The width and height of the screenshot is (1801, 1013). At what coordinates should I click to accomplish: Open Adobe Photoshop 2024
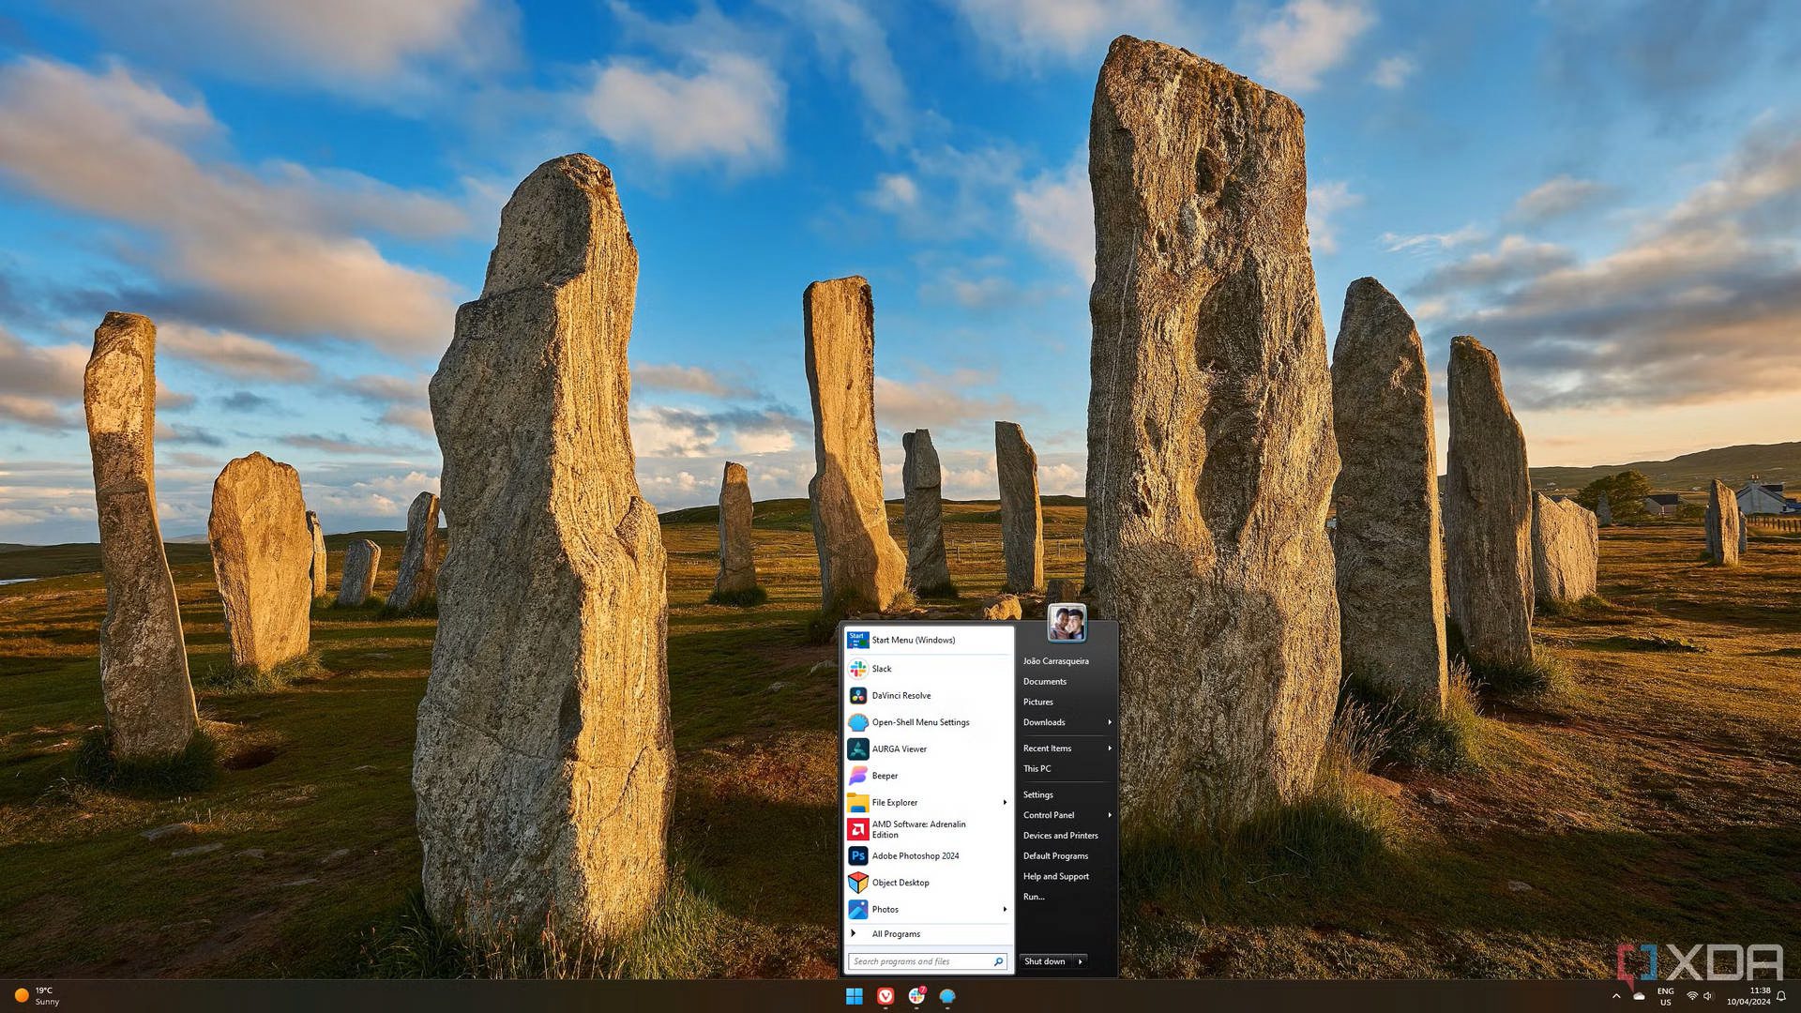click(x=915, y=855)
